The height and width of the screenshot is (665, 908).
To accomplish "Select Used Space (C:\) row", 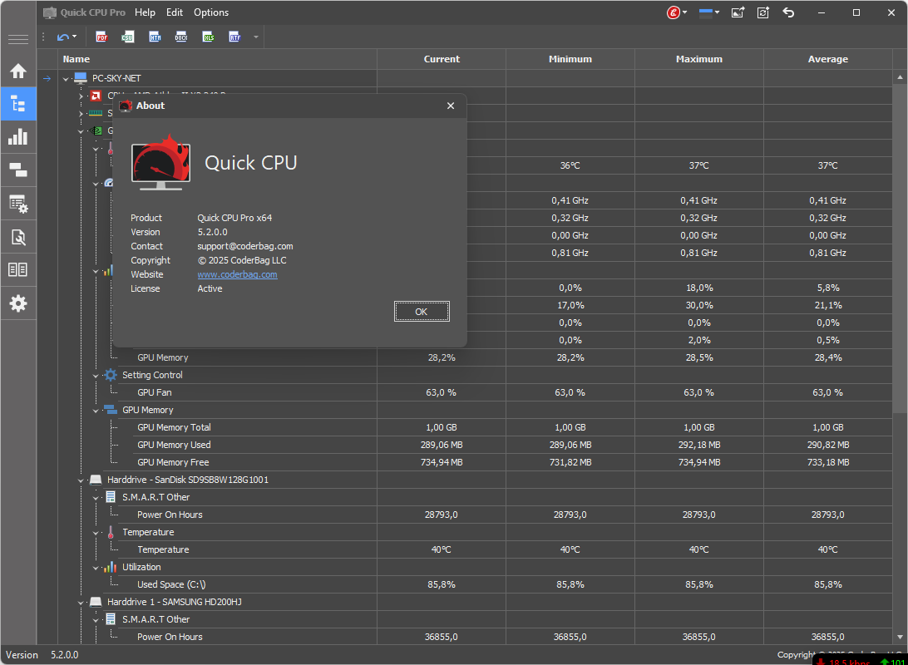I will [x=475, y=584].
